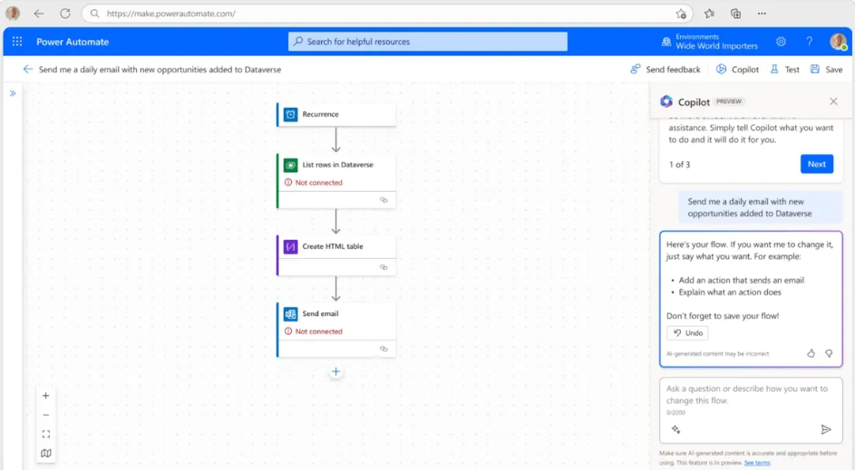Click Send feedback in the toolbar
Viewport: 855px width, 470px height.
(x=666, y=69)
